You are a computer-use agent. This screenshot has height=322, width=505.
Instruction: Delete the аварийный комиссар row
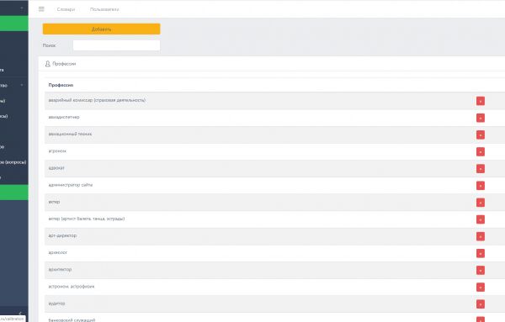[x=481, y=101]
